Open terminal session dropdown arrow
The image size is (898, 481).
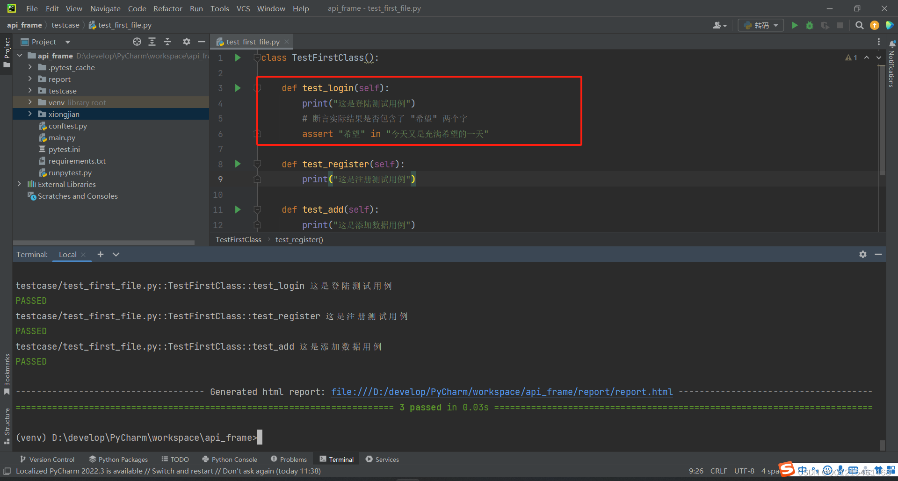pos(116,254)
